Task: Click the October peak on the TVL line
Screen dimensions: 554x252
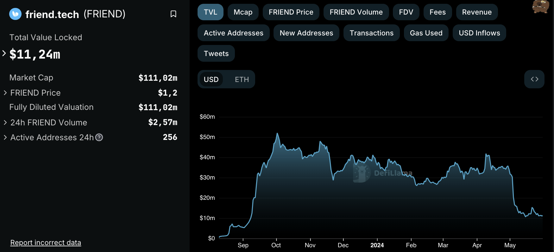Action: click(277, 134)
